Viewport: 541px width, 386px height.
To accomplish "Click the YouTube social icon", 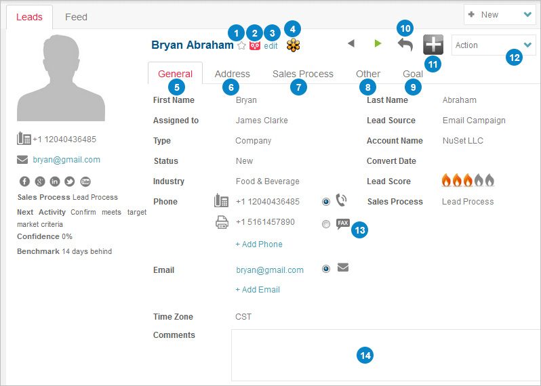I will click(x=85, y=181).
